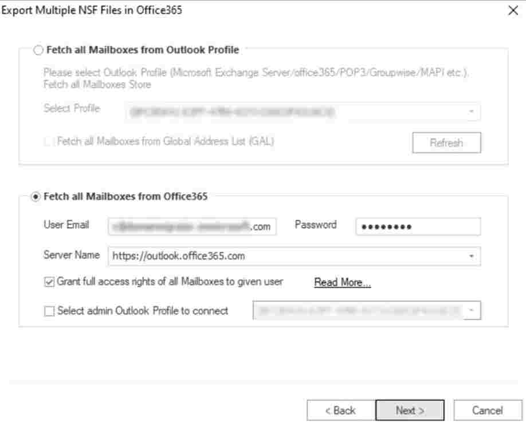Click into the User Email field

tap(192, 227)
